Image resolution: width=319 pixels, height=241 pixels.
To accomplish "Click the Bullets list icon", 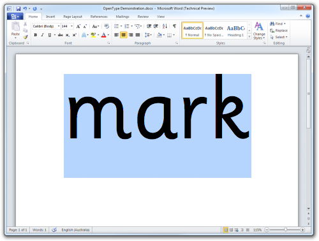I will point(116,26).
